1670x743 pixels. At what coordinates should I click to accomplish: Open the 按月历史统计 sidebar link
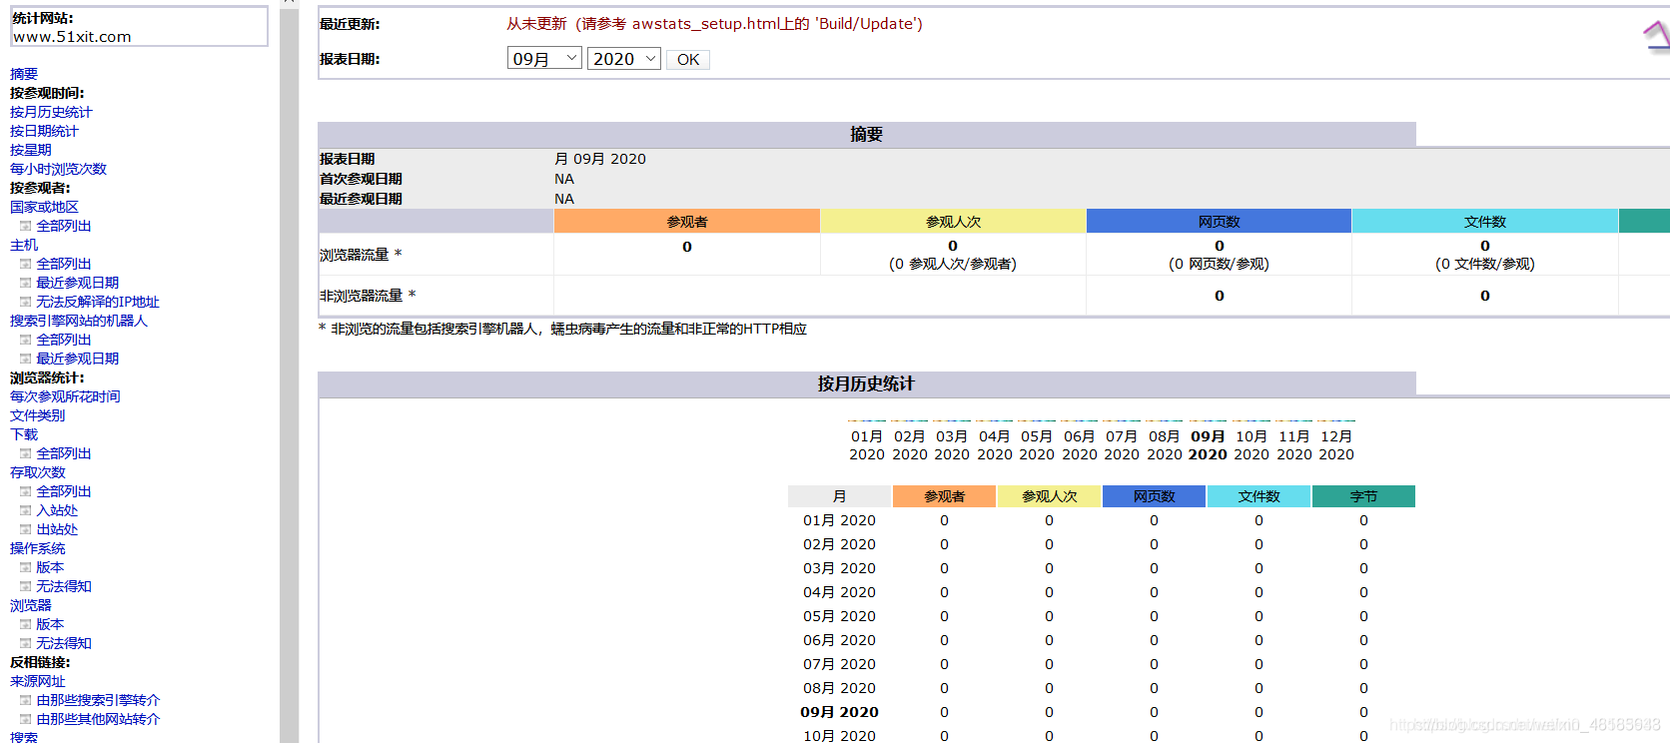pos(51,112)
